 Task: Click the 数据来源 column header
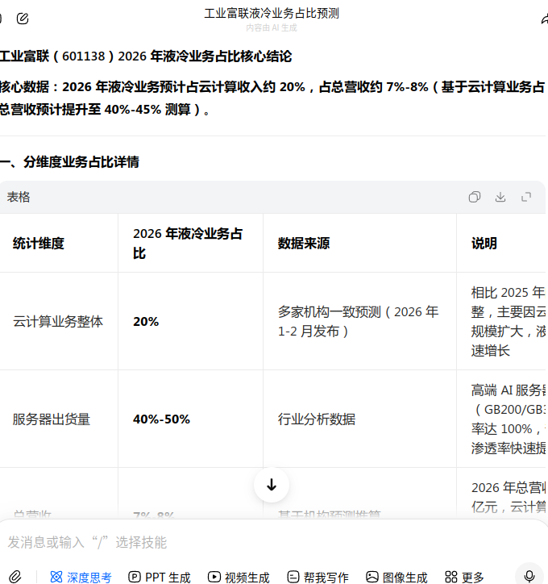coord(304,244)
